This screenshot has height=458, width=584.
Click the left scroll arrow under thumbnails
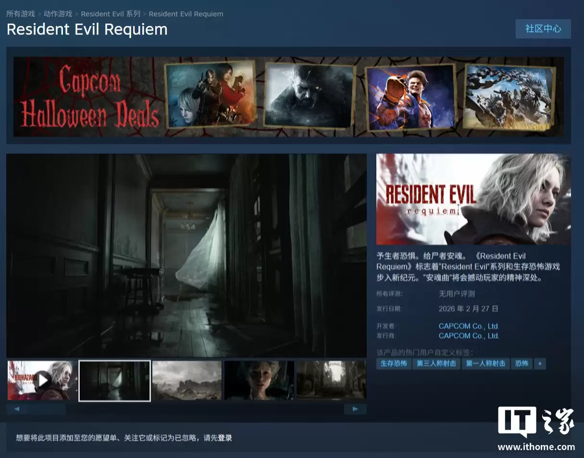pyautogui.click(x=17, y=409)
